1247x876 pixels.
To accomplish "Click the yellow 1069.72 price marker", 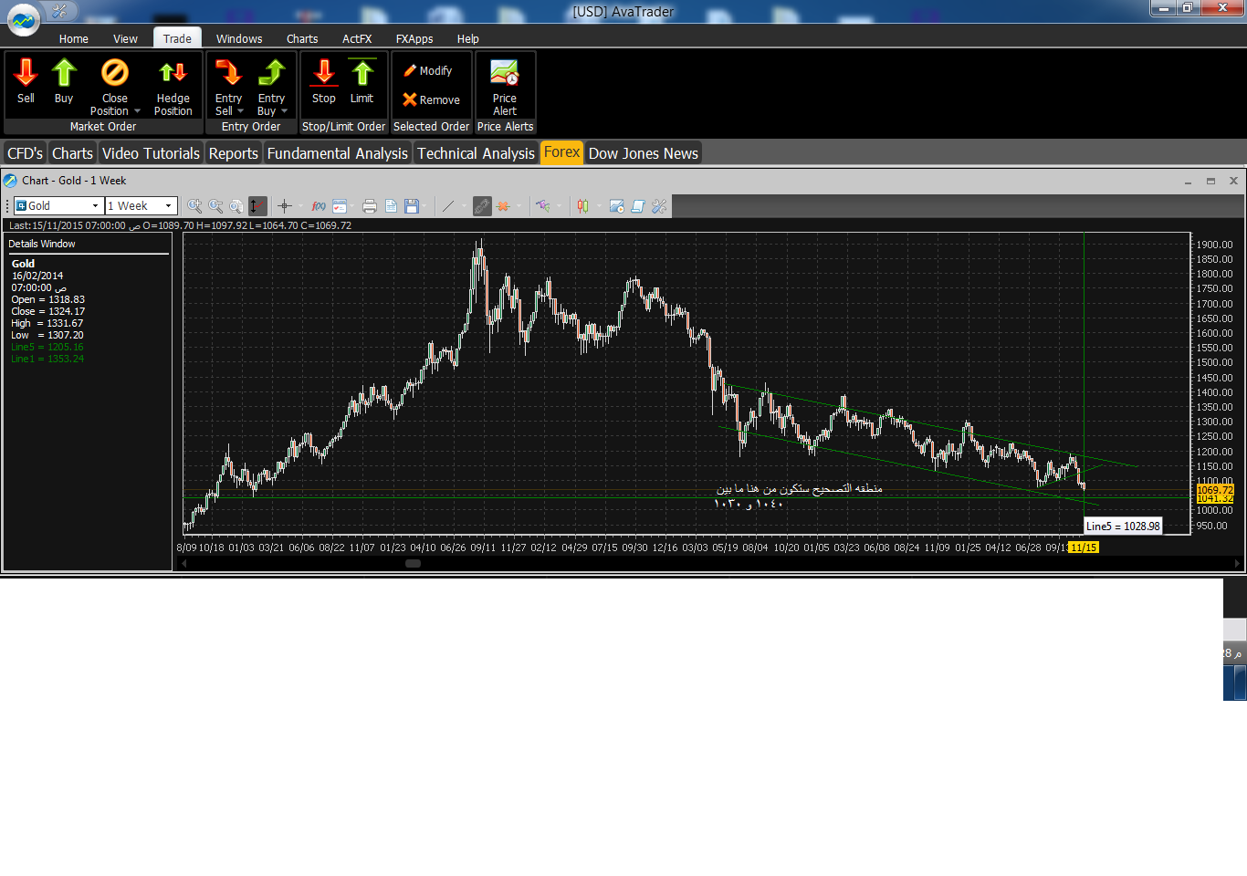I will [1214, 490].
